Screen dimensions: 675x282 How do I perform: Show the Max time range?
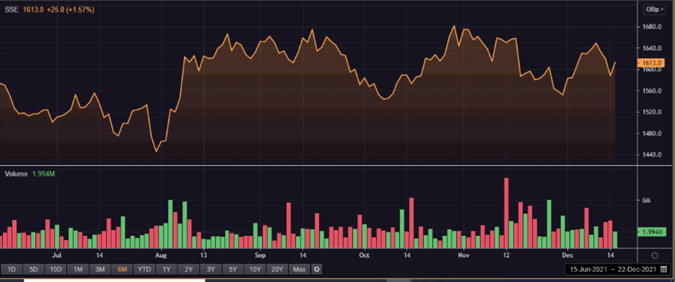[x=299, y=270]
